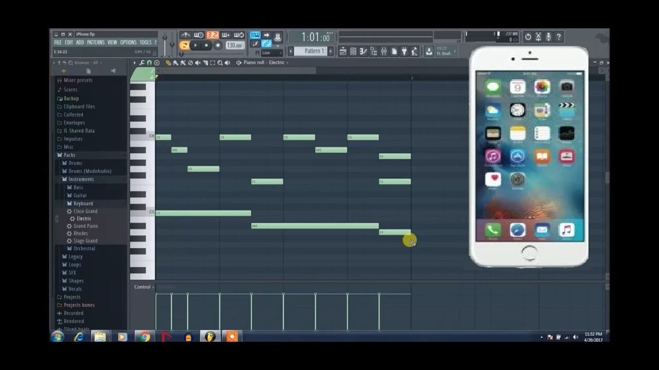The image size is (659, 370).
Task: Toggle the piano roll magnet snap icon
Action: click(149, 63)
